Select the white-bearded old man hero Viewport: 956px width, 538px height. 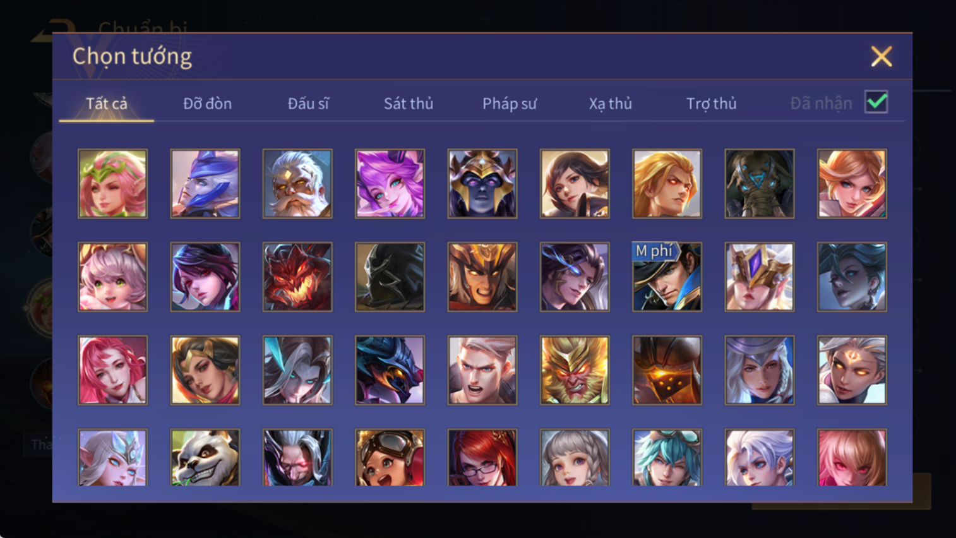click(x=297, y=184)
